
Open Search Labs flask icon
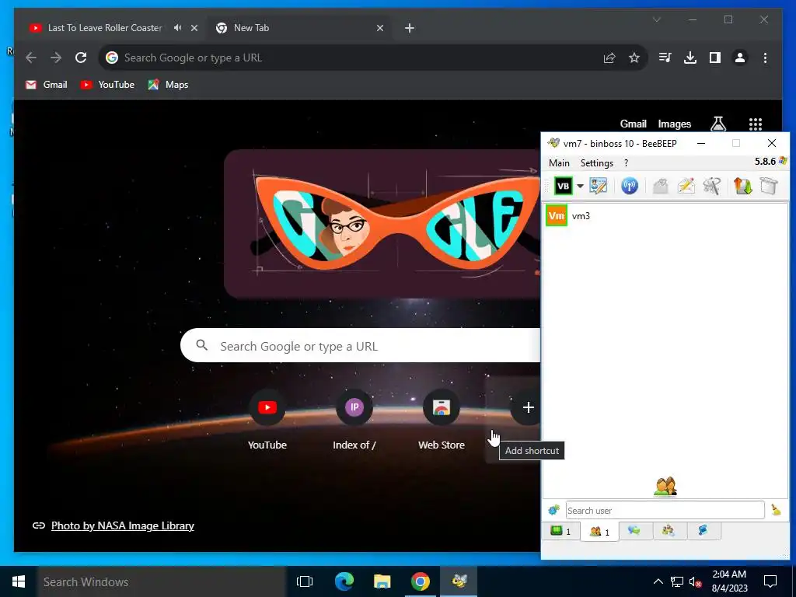click(717, 124)
